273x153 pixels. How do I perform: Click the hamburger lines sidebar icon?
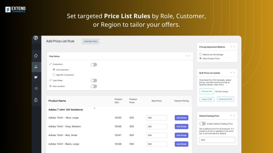coord(36,88)
